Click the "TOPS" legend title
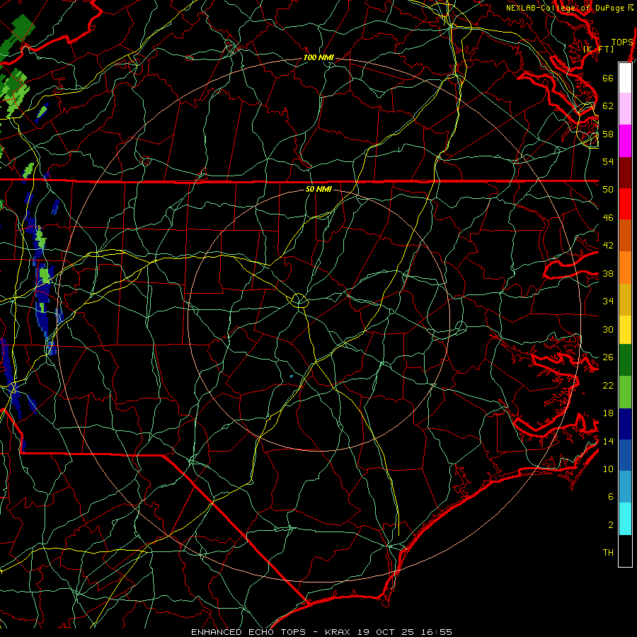637x637 pixels. click(x=622, y=42)
